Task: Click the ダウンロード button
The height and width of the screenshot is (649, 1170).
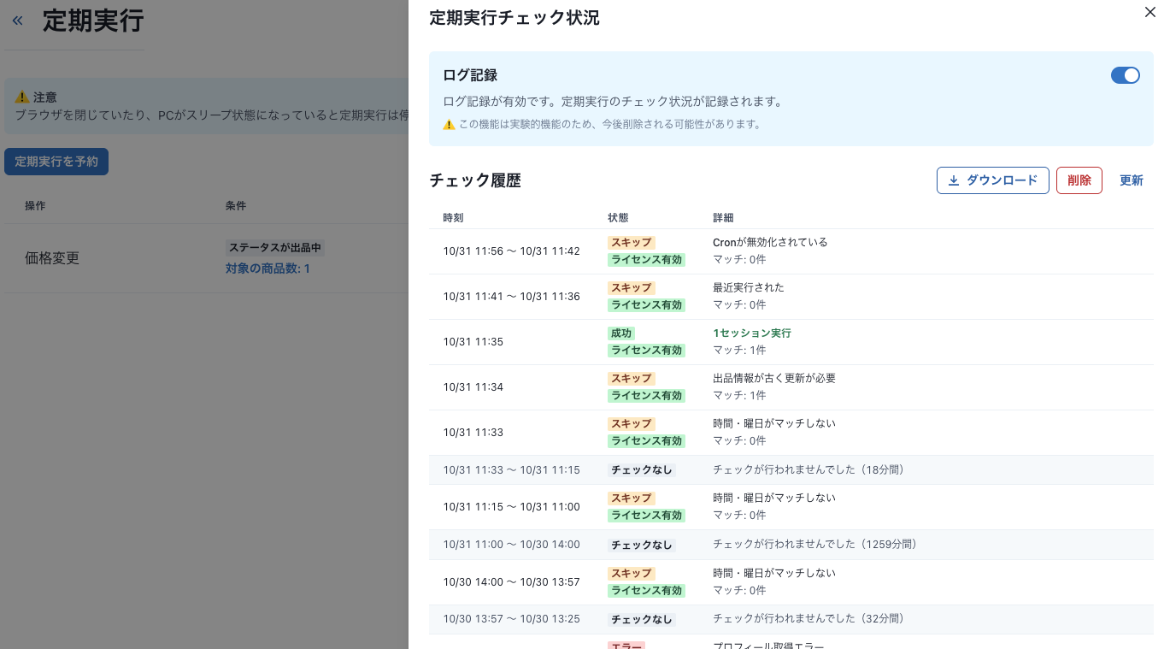Action: (x=992, y=180)
